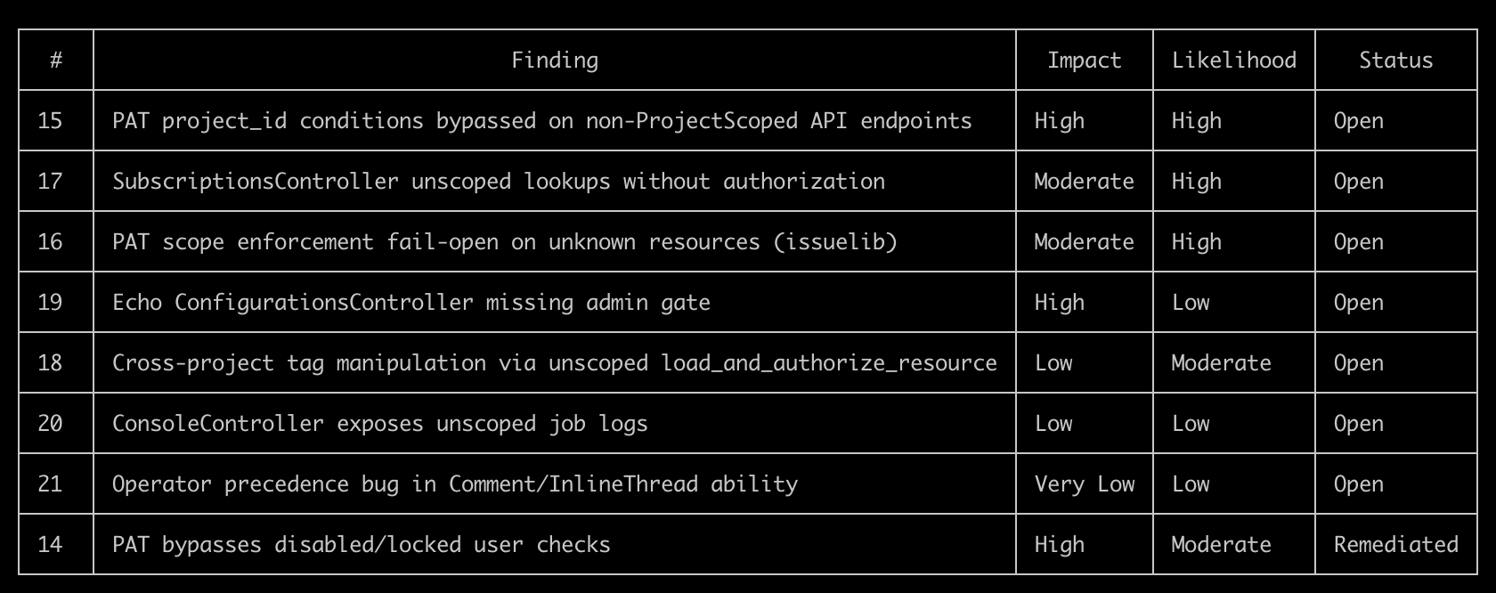Image resolution: width=1496 pixels, height=593 pixels.
Task: Select PAT bypasses disabled/locked user checks
Action: (361, 545)
